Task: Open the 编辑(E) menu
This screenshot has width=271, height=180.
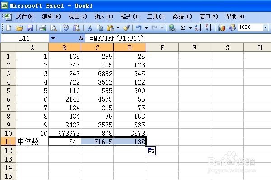Action: click(x=51, y=17)
